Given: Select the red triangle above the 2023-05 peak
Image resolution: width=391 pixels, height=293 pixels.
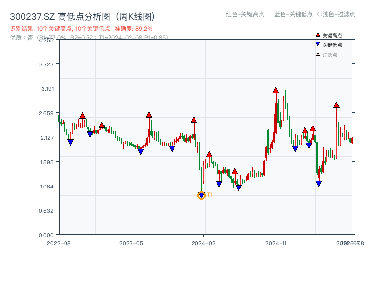Looking at the screenshot, I should coord(148,114).
